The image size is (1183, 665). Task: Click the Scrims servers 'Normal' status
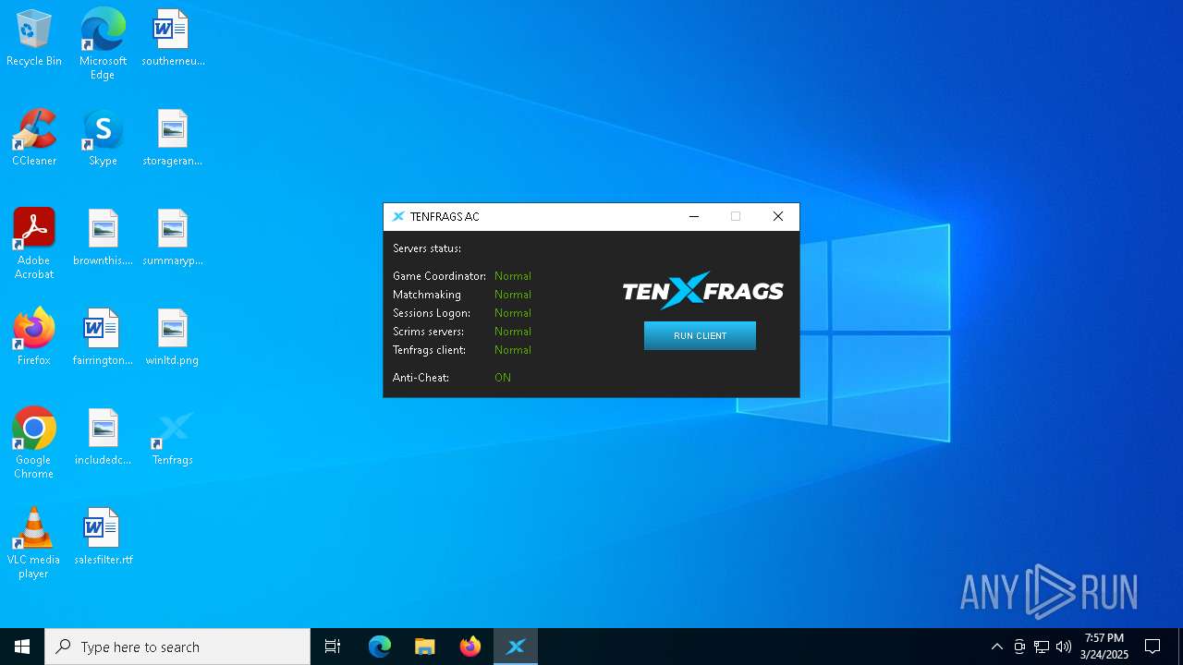click(513, 332)
